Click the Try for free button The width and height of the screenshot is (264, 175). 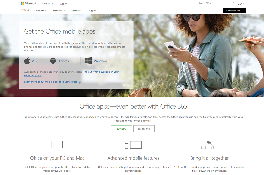pos(144,129)
